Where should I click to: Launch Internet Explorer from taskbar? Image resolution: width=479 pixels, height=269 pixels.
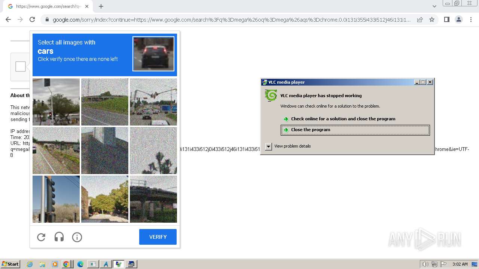(30, 264)
